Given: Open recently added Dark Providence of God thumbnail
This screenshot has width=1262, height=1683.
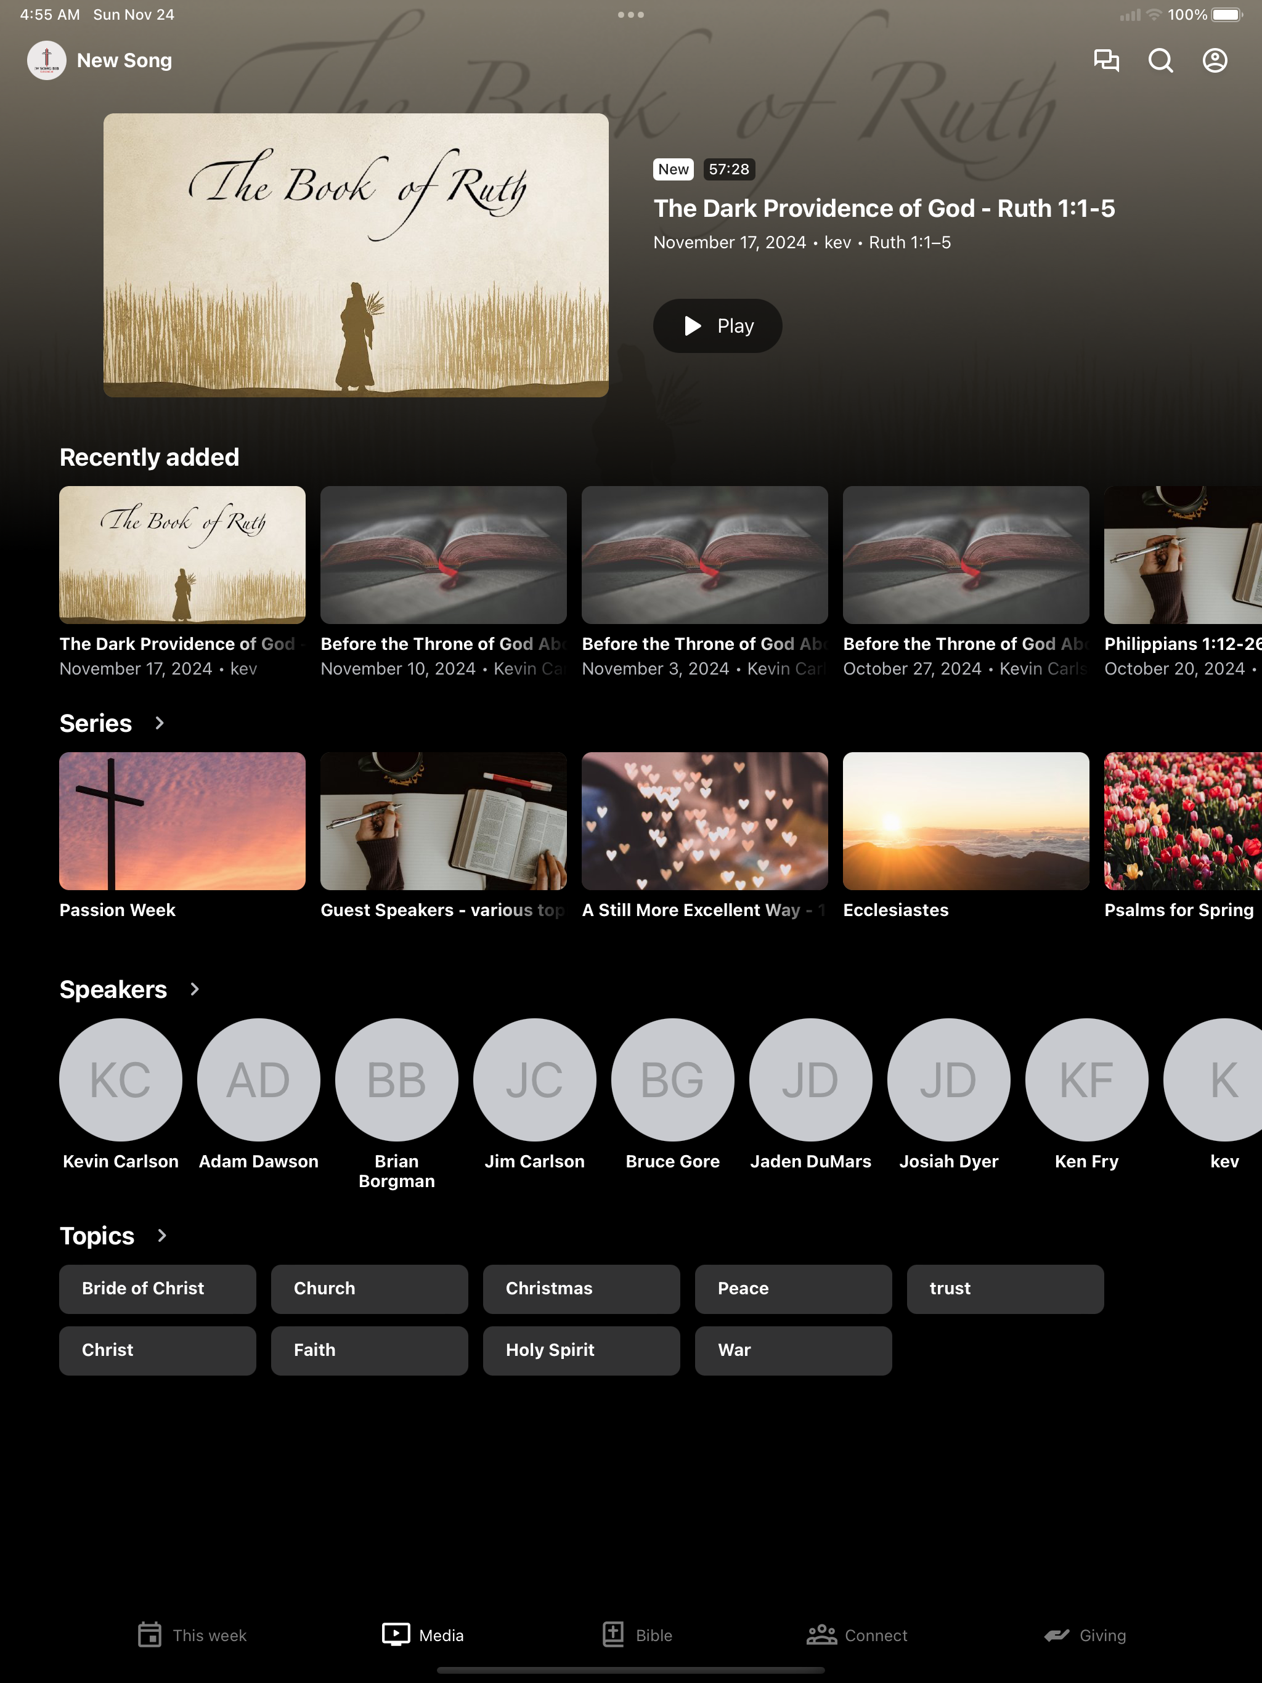Looking at the screenshot, I should [x=182, y=554].
